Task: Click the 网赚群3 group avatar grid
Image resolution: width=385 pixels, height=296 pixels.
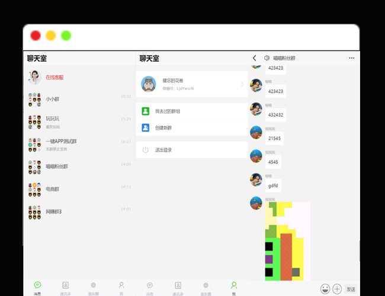Action: pos(34,213)
